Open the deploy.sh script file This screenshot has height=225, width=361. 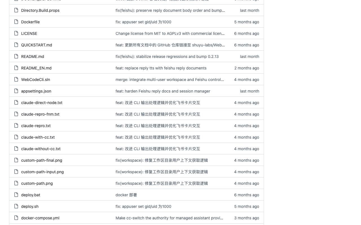coord(30,206)
